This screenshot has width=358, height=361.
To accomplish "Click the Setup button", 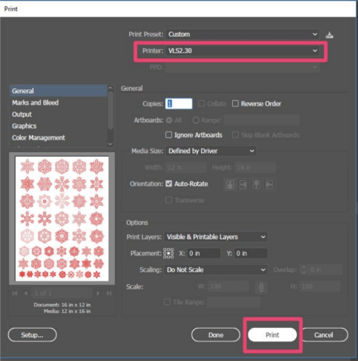I will (32, 335).
